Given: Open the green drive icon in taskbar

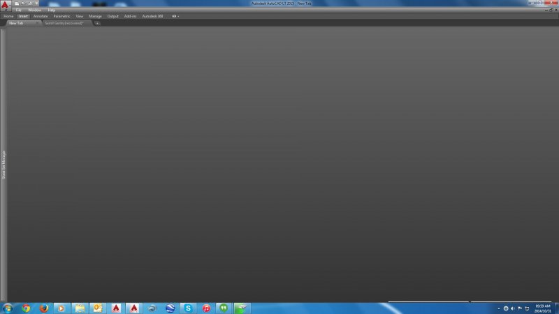Looking at the screenshot, I should pos(242,308).
